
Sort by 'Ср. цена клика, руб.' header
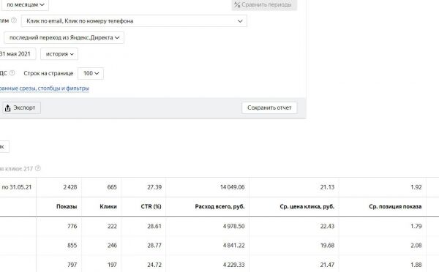[x=307, y=206]
